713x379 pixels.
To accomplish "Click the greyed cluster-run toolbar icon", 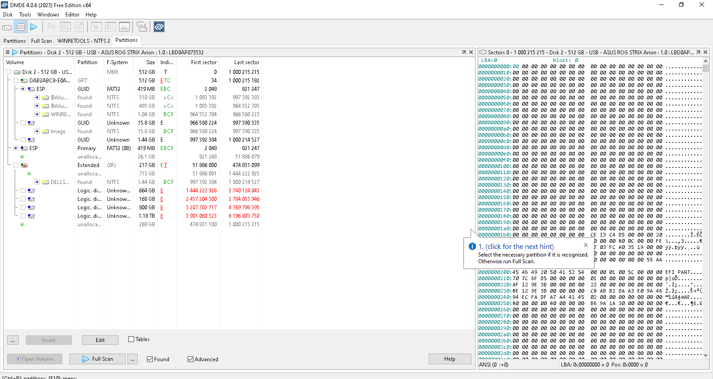I will pyautogui.click(x=52, y=27).
